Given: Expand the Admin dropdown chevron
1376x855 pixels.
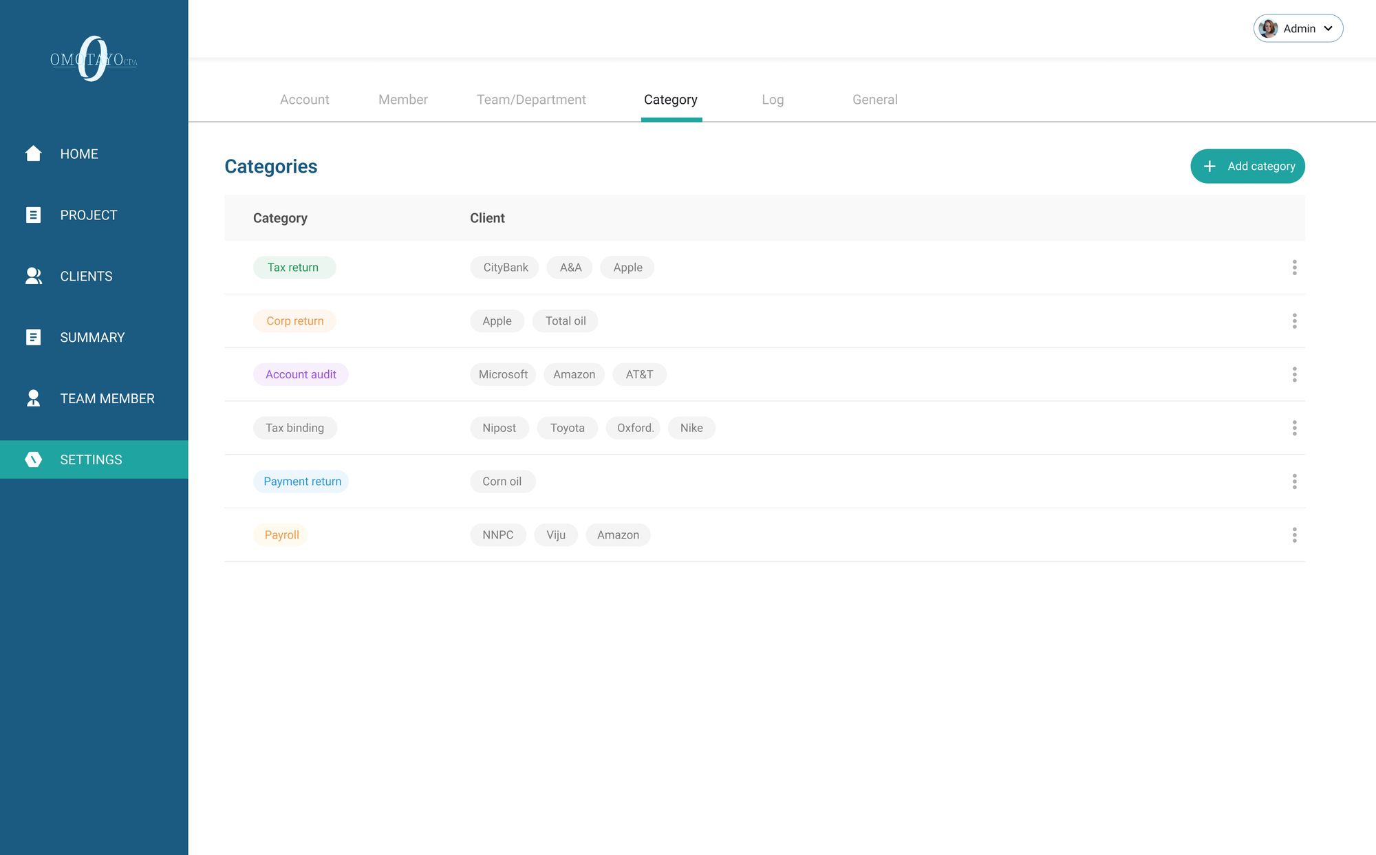Looking at the screenshot, I should click(x=1329, y=28).
